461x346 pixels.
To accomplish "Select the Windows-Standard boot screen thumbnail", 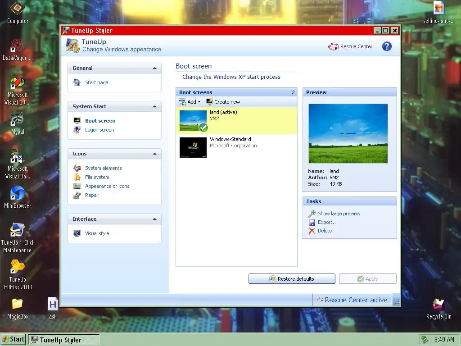I will [193, 147].
